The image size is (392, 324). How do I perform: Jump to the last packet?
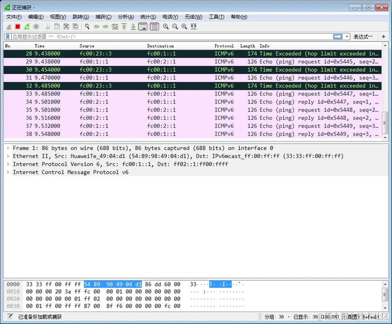pyautogui.click(x=133, y=26)
